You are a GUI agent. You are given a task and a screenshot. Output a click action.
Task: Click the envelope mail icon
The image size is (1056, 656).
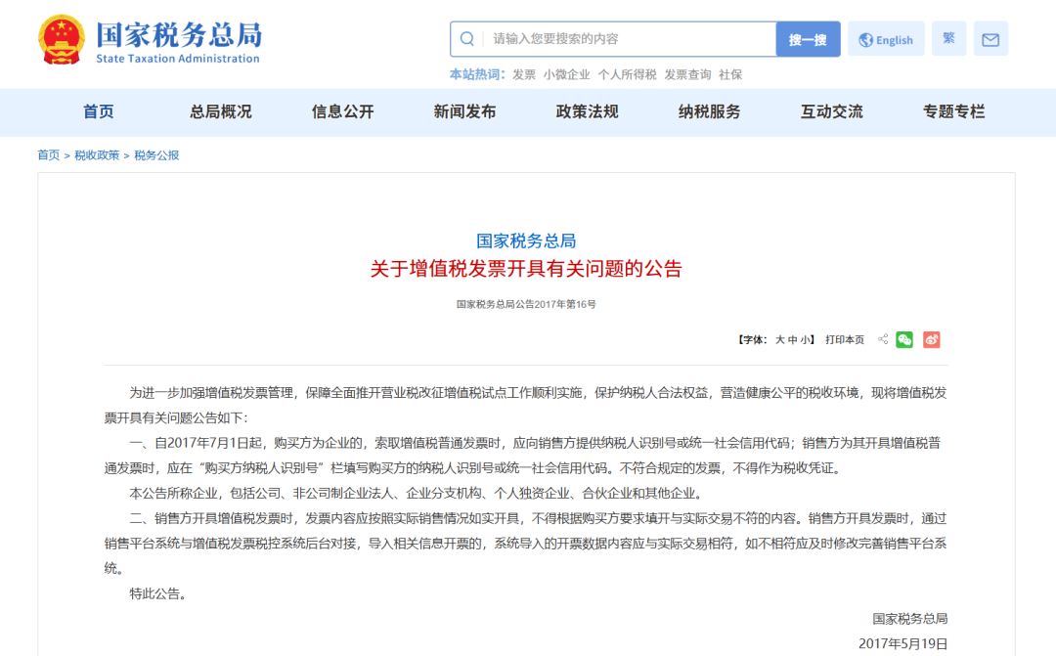point(990,38)
